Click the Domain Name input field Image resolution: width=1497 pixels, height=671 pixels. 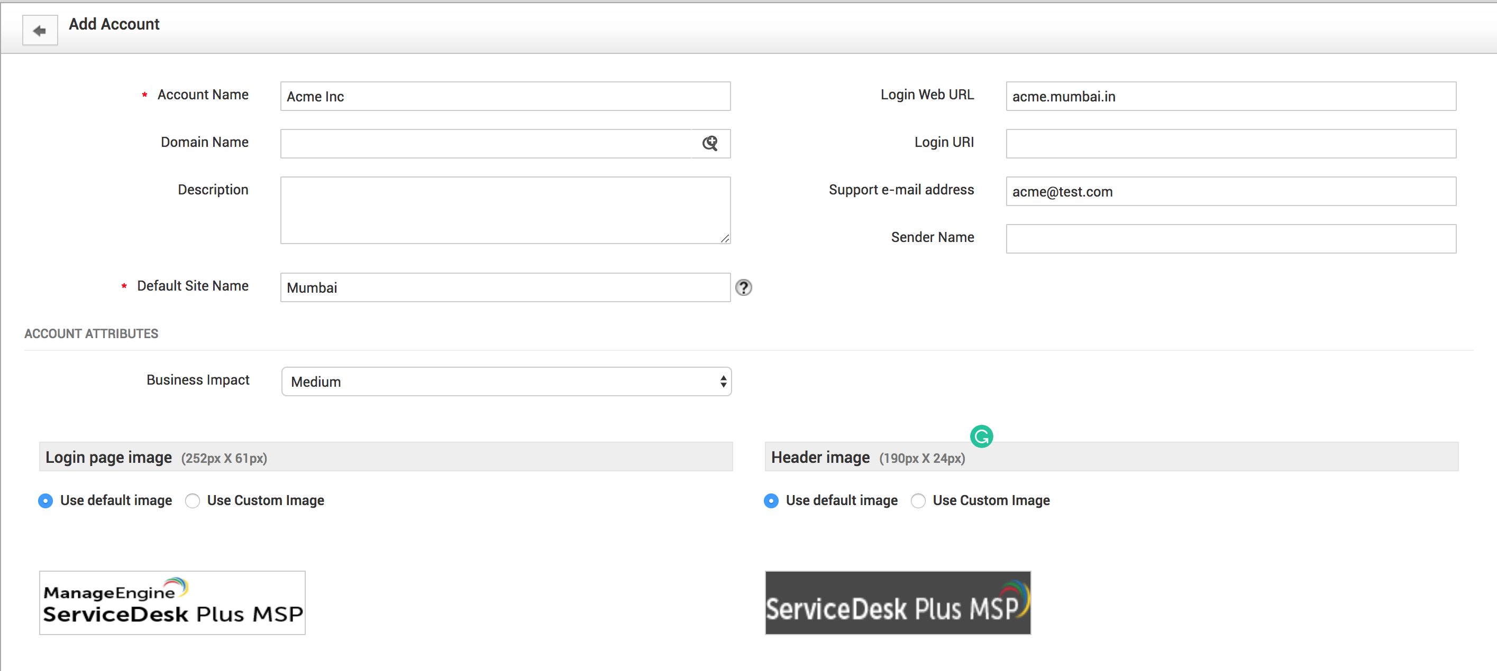485,143
